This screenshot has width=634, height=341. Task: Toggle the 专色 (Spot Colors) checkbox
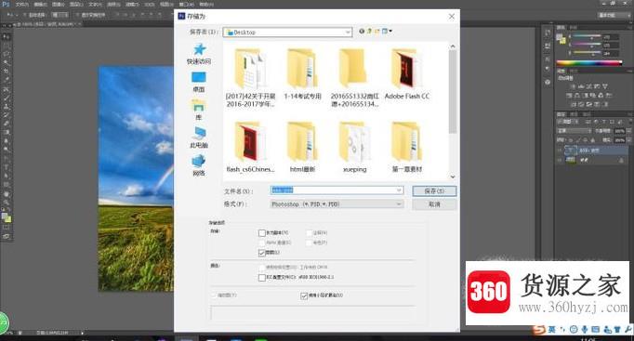click(x=310, y=243)
